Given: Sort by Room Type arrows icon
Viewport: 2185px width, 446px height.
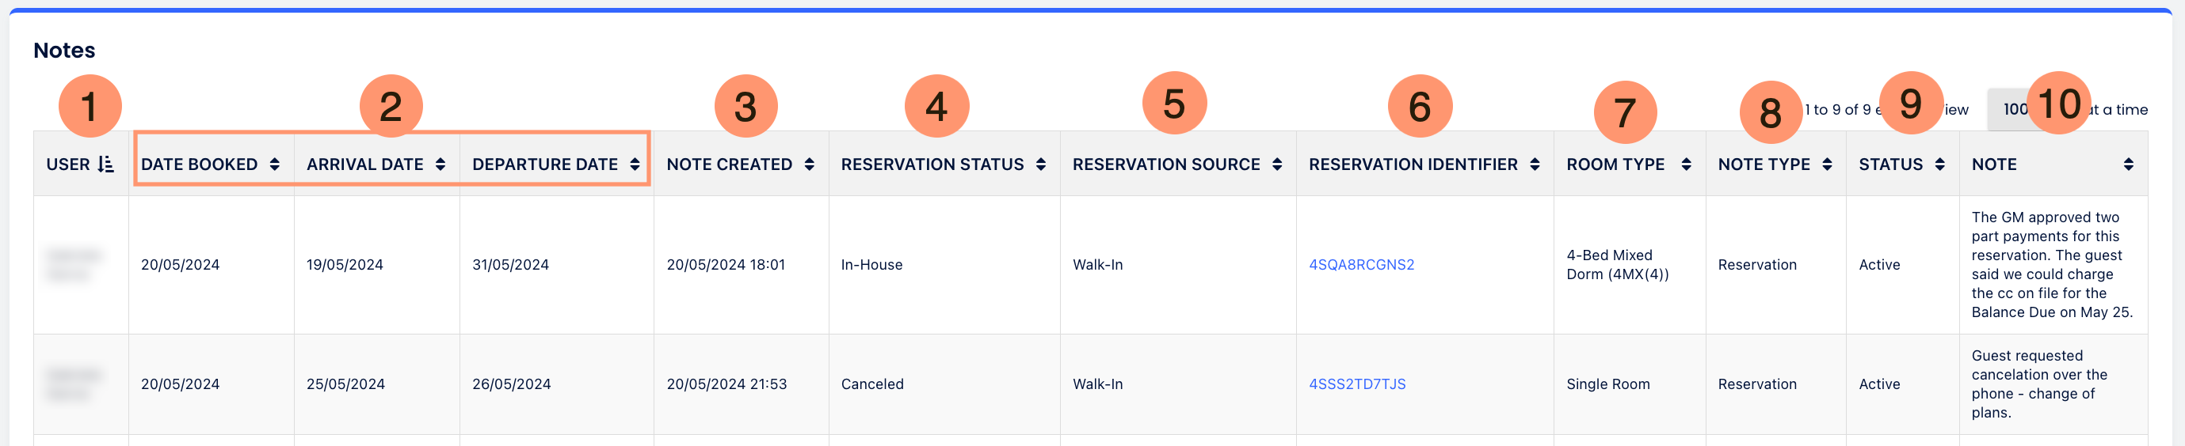Looking at the screenshot, I should (1686, 164).
